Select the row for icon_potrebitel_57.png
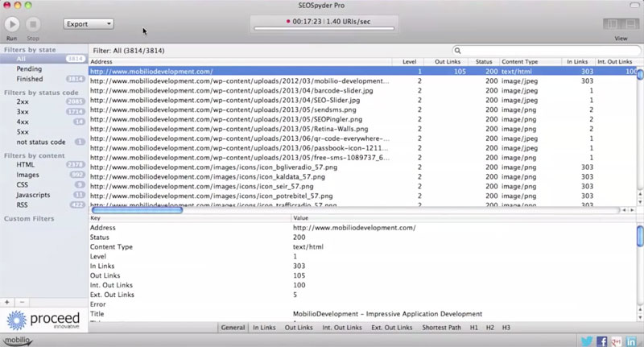Viewport: 644px width, 347px height. [x=363, y=196]
